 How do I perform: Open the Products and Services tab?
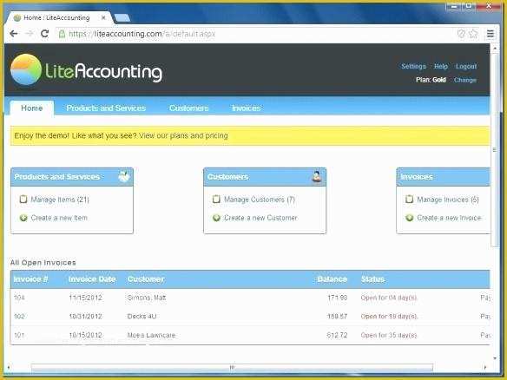(106, 108)
